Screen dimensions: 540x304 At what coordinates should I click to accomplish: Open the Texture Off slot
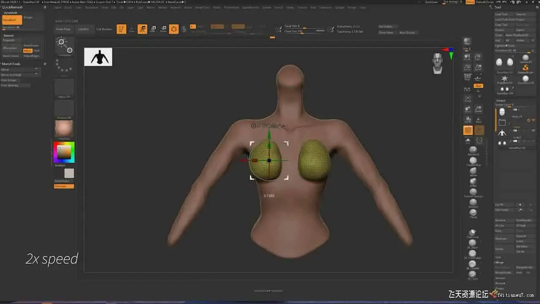[64, 109]
